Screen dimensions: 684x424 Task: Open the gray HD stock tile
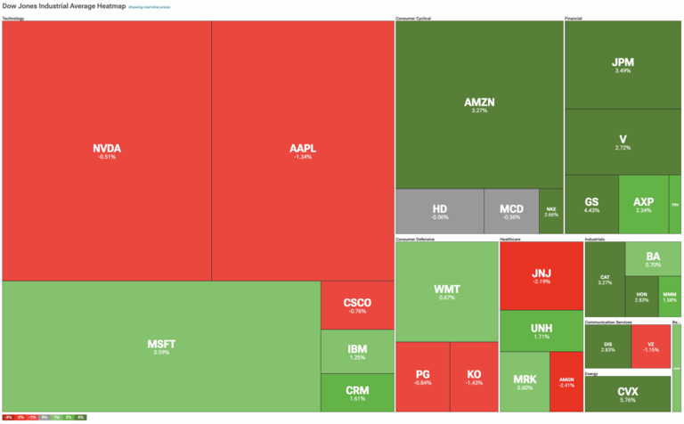pyautogui.click(x=439, y=211)
